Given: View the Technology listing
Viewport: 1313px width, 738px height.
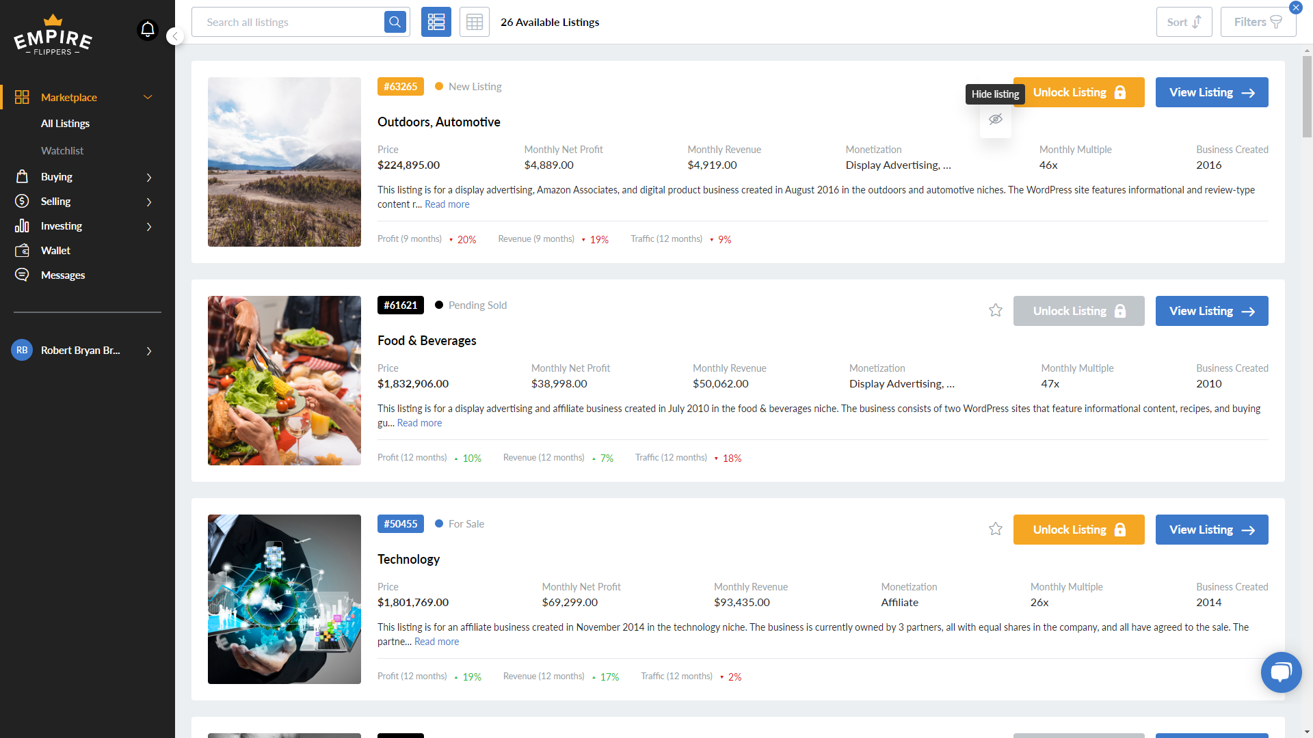Looking at the screenshot, I should click(x=1212, y=530).
